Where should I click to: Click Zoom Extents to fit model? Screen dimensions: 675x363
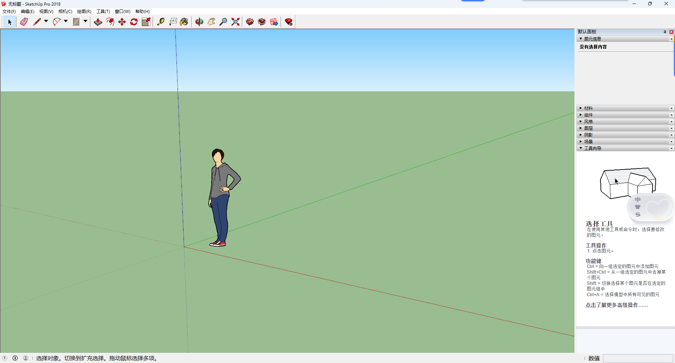[235, 22]
